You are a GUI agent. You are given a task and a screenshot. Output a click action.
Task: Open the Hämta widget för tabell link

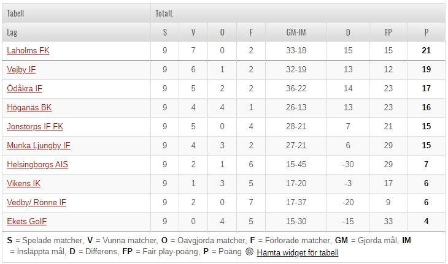(x=298, y=252)
